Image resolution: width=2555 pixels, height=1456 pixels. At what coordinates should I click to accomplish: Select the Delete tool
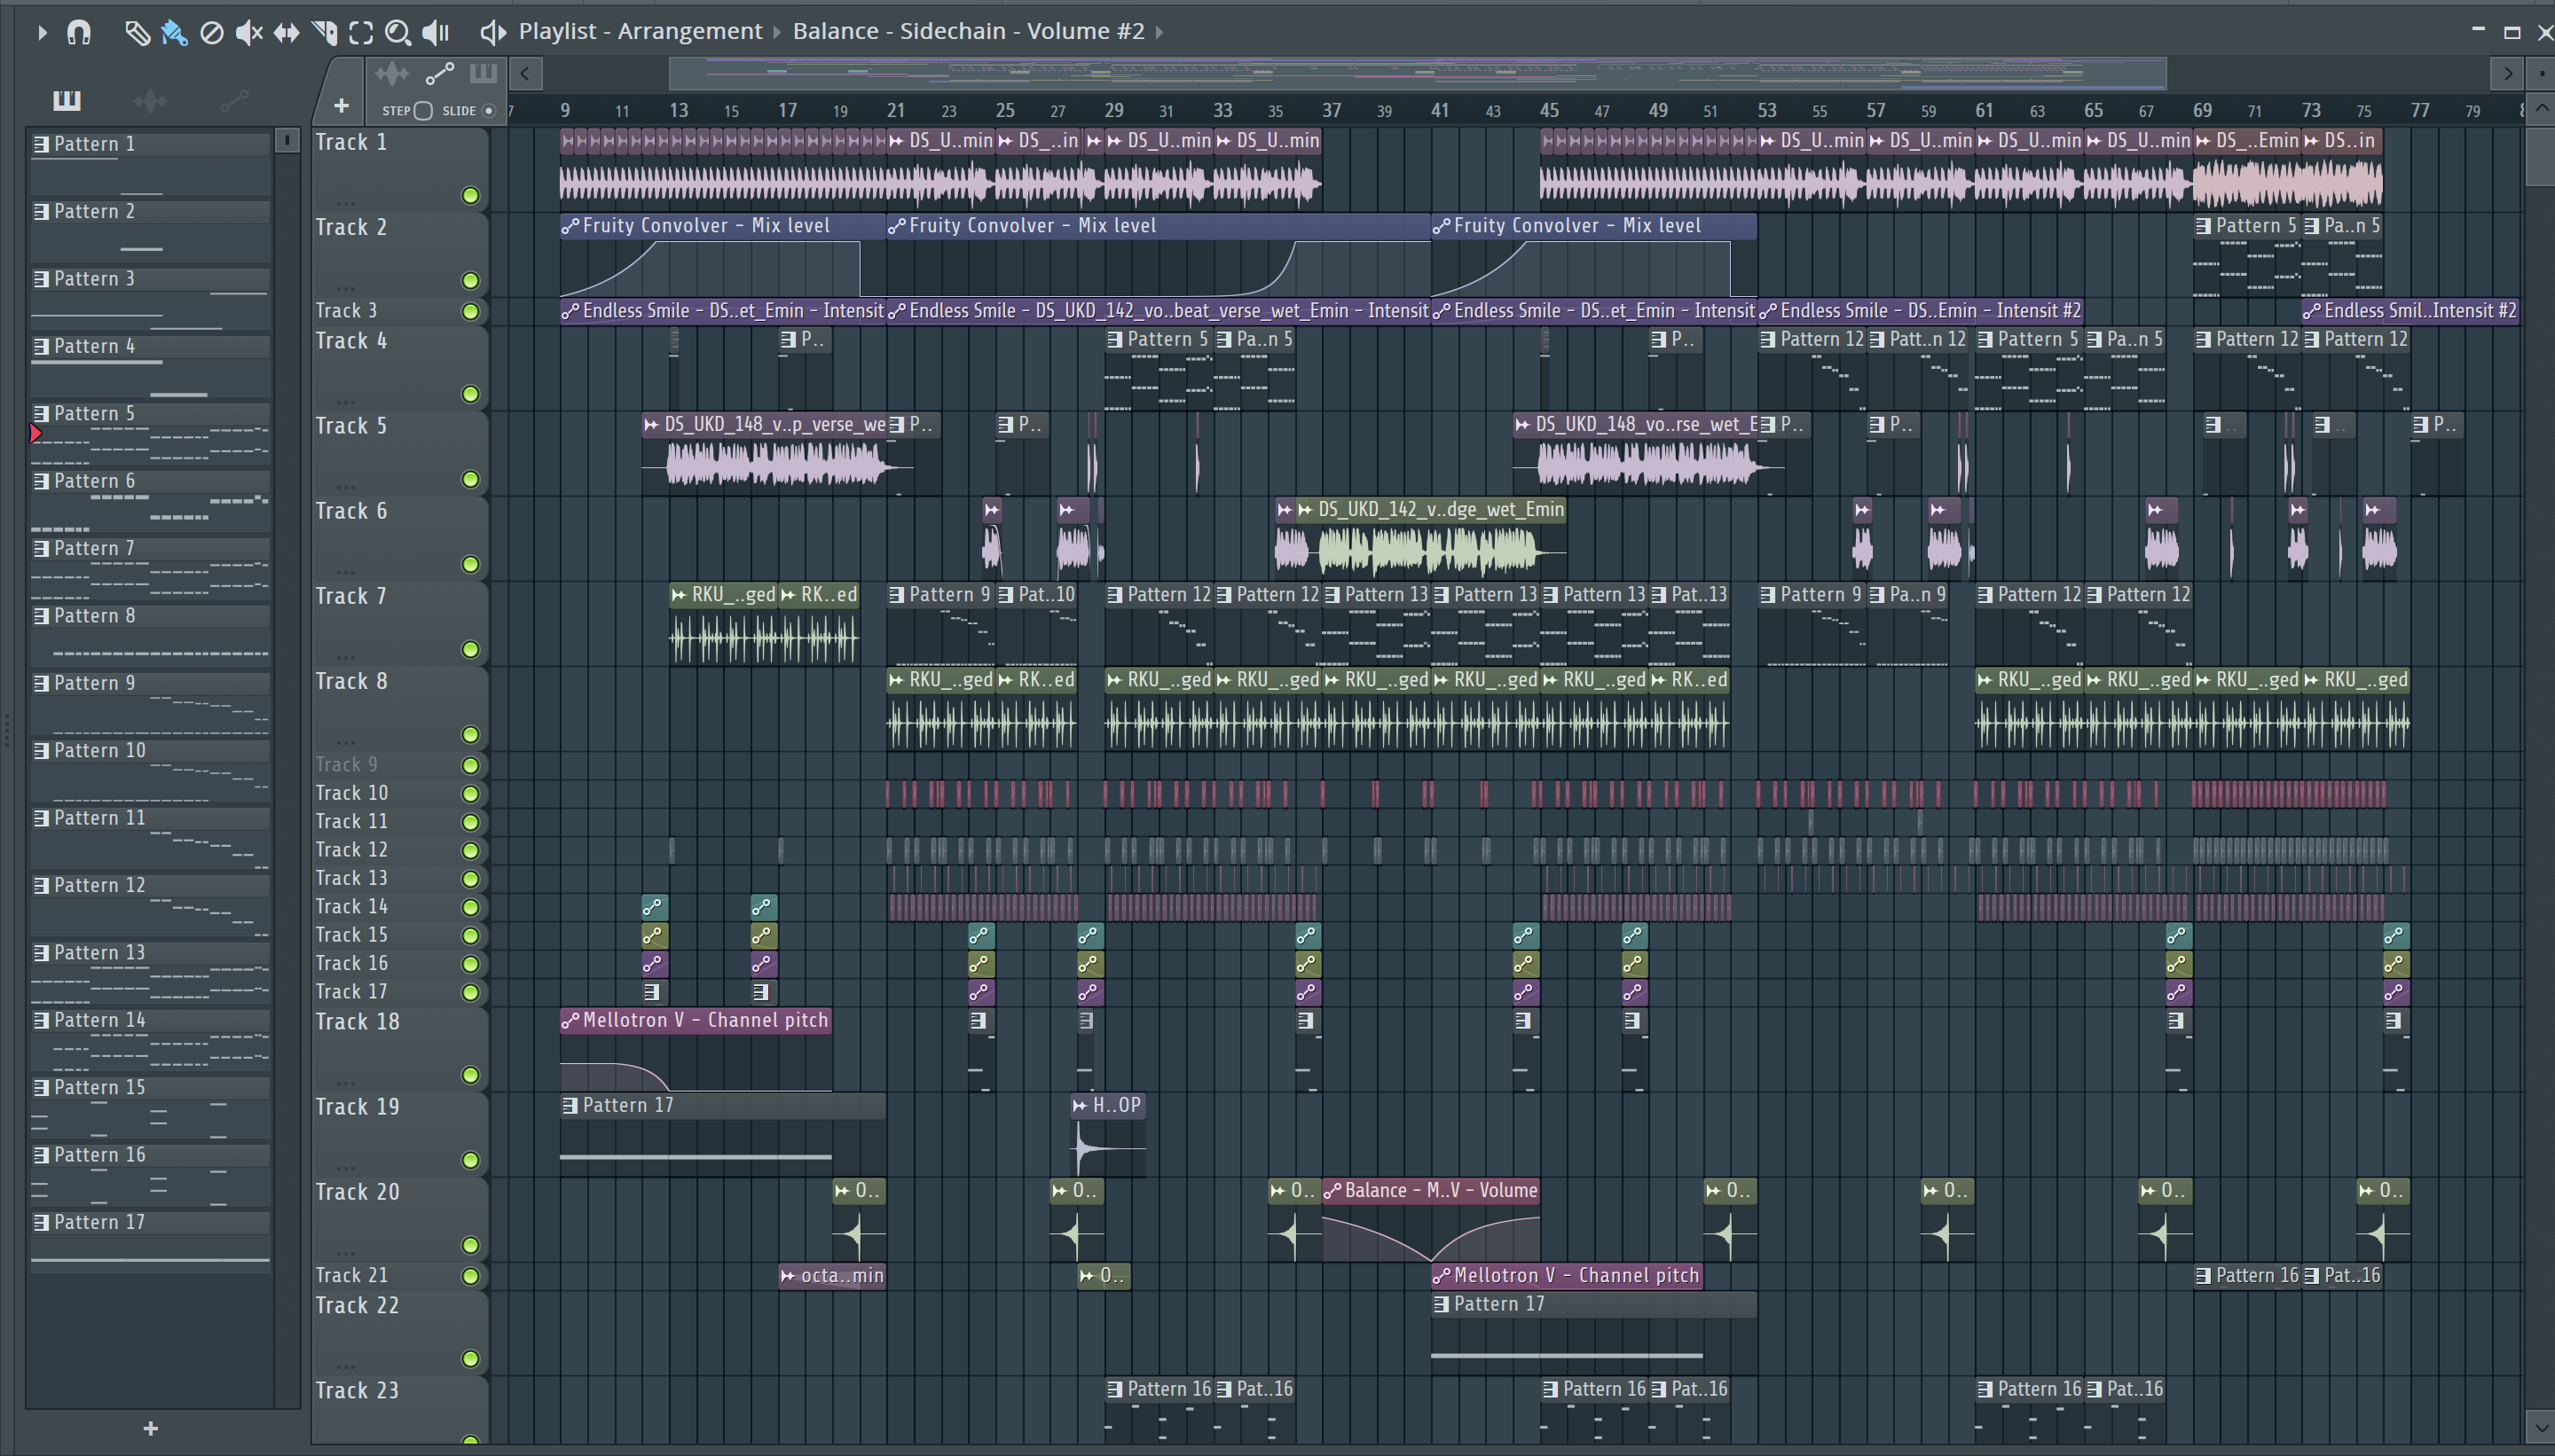(x=211, y=33)
